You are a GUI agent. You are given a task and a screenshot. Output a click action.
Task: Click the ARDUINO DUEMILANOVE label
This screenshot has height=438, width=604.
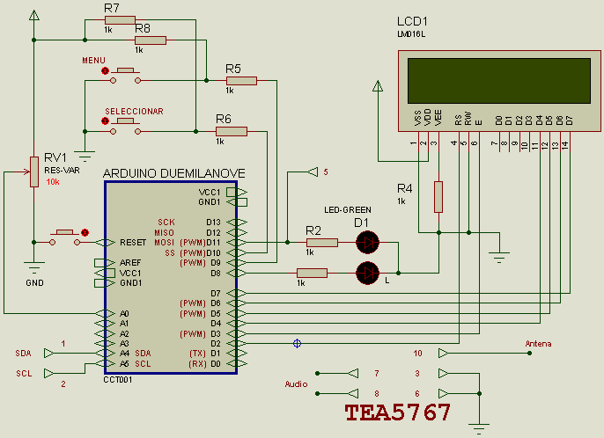pos(174,173)
